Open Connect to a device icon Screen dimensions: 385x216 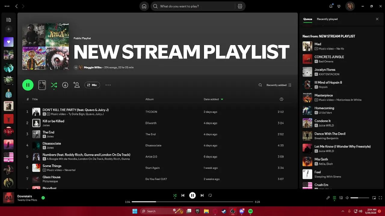coord(341,198)
